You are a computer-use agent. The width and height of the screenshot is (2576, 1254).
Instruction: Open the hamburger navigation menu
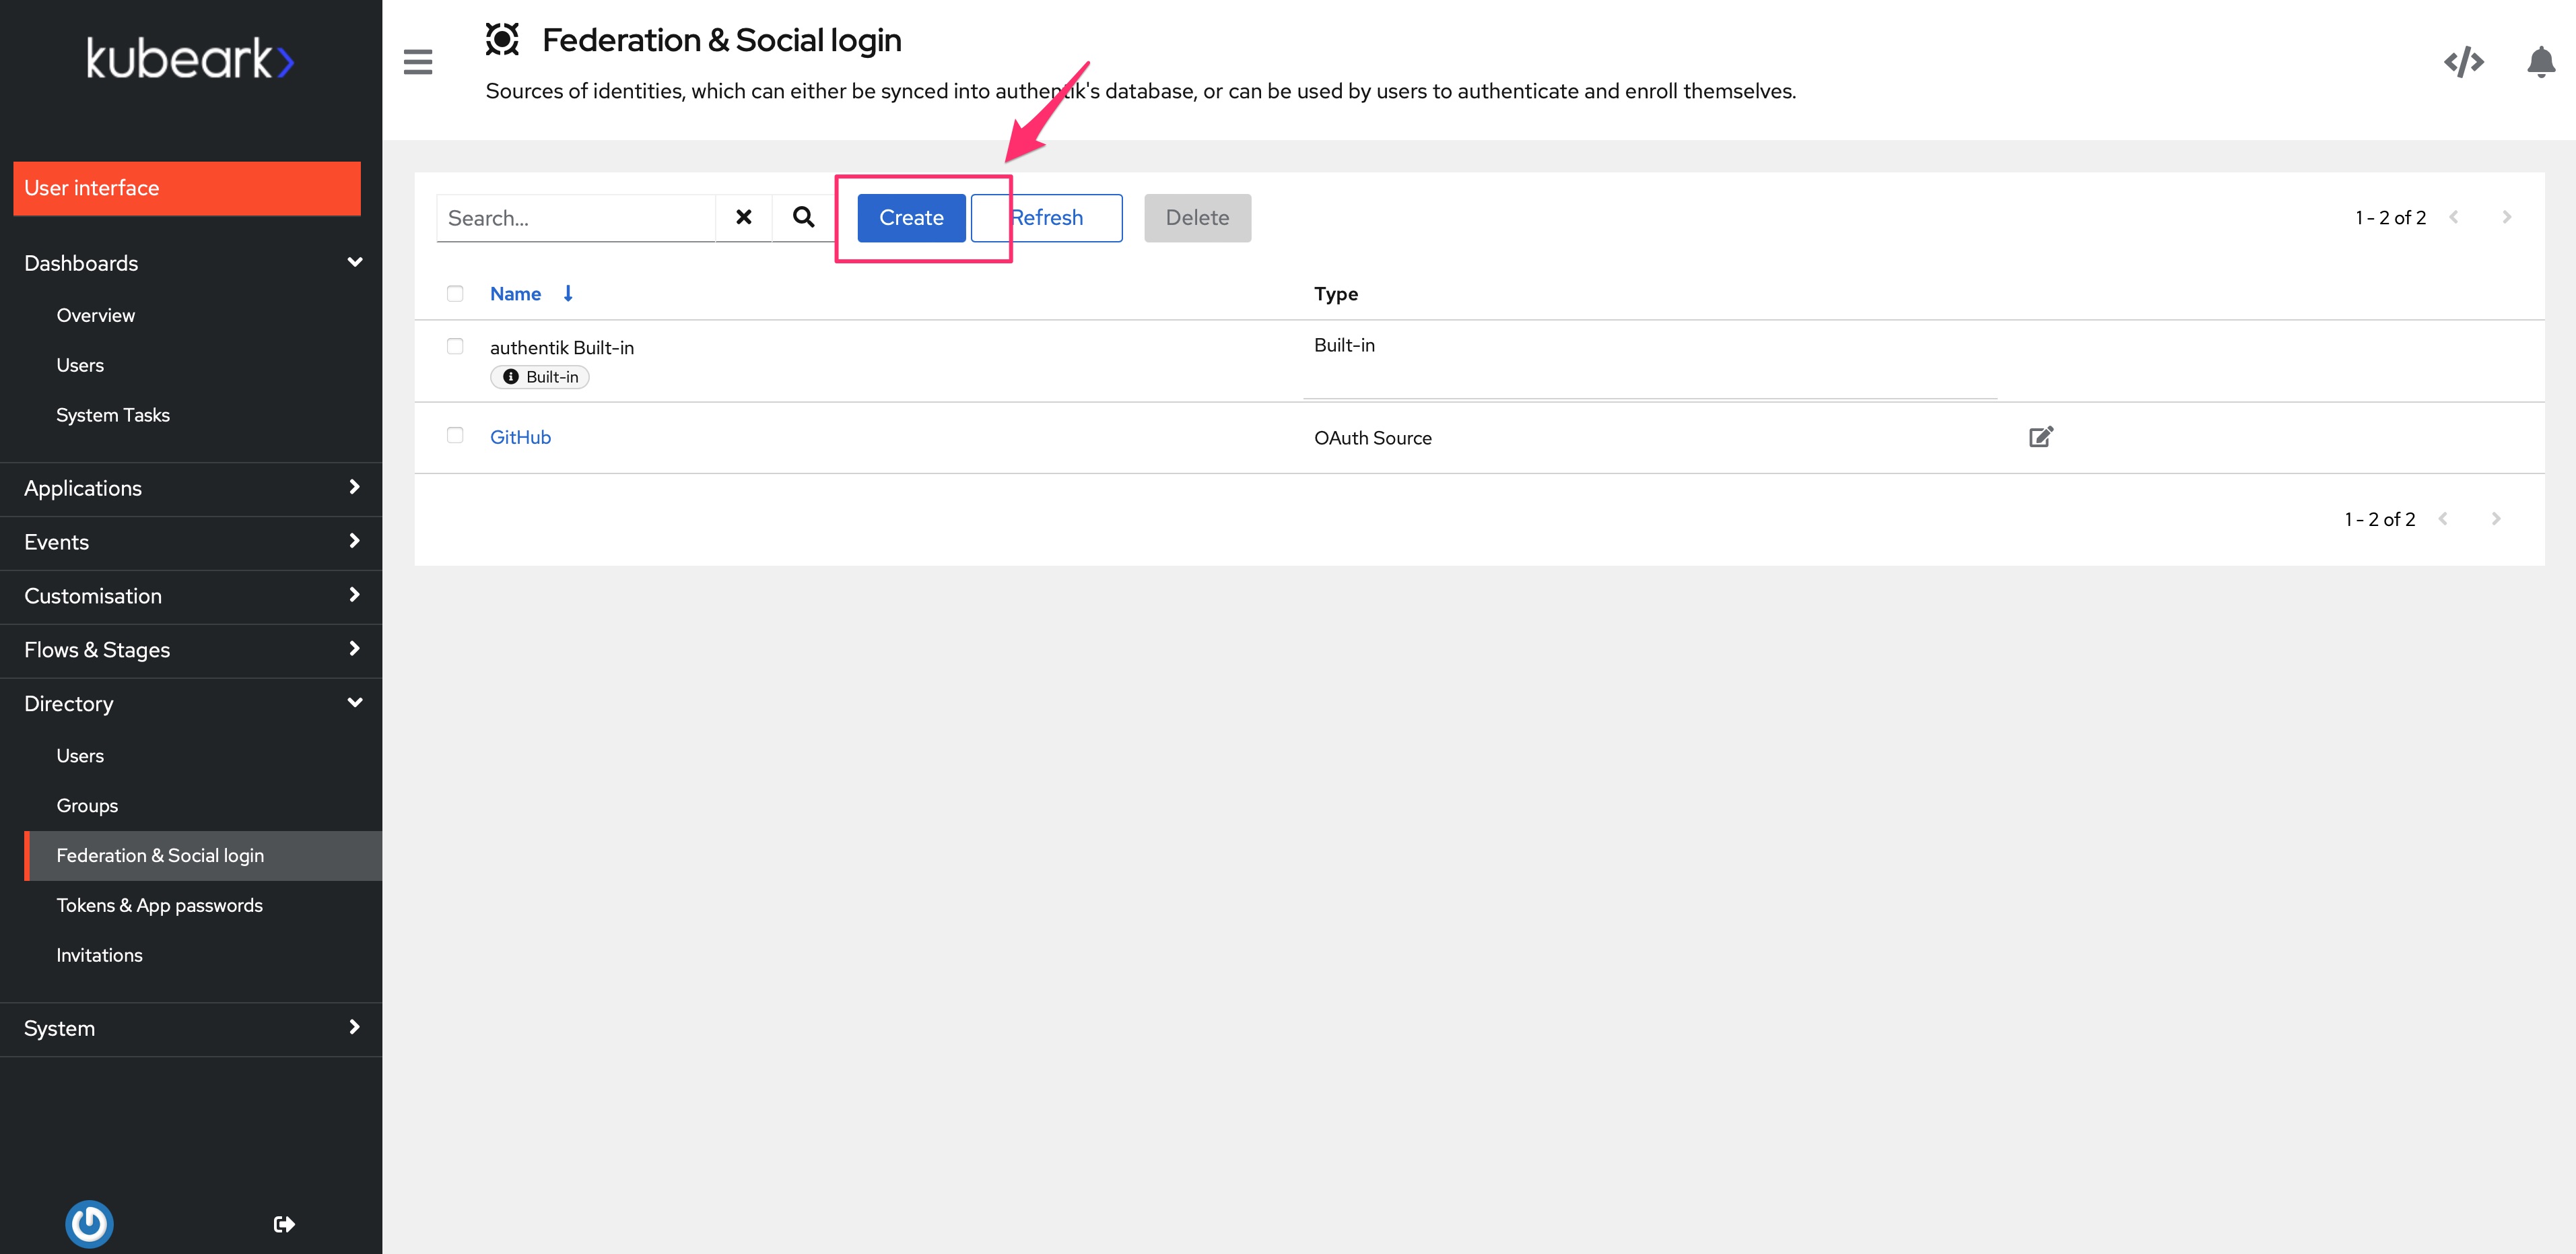[x=417, y=61]
